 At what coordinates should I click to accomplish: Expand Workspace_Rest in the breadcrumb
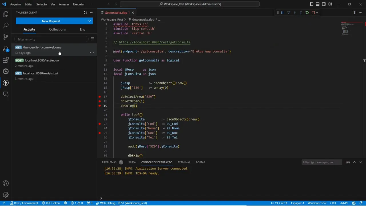pos(112,19)
